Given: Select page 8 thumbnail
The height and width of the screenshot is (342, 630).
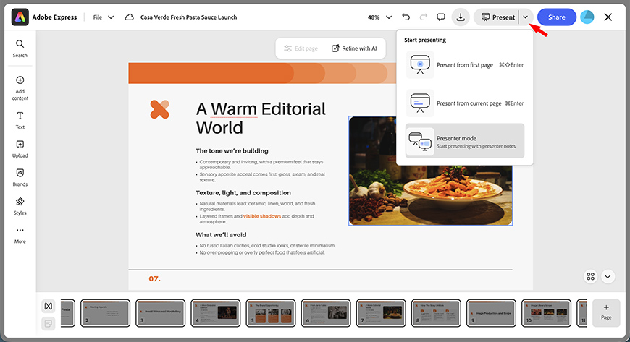Looking at the screenshot, I should 436,312.
